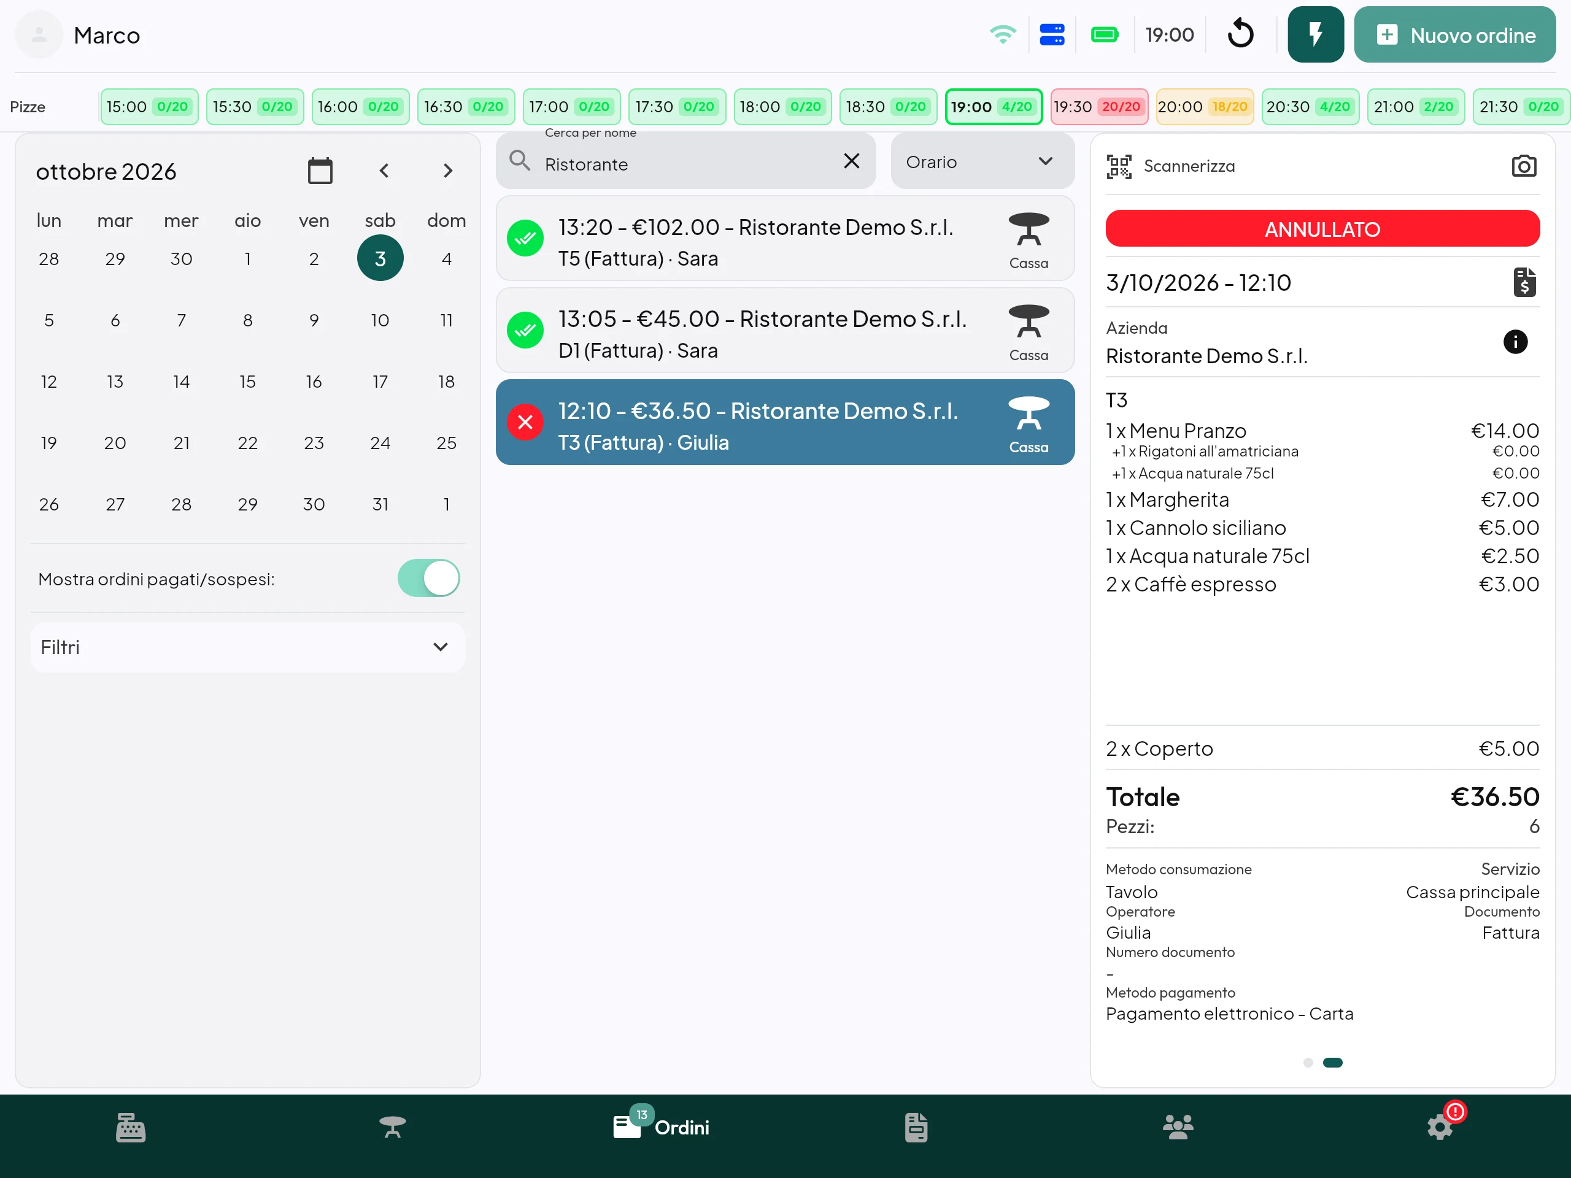Viewport: 1571px width, 1178px height.
Task: Select the 19:00 pizza time slot
Action: [x=993, y=107]
